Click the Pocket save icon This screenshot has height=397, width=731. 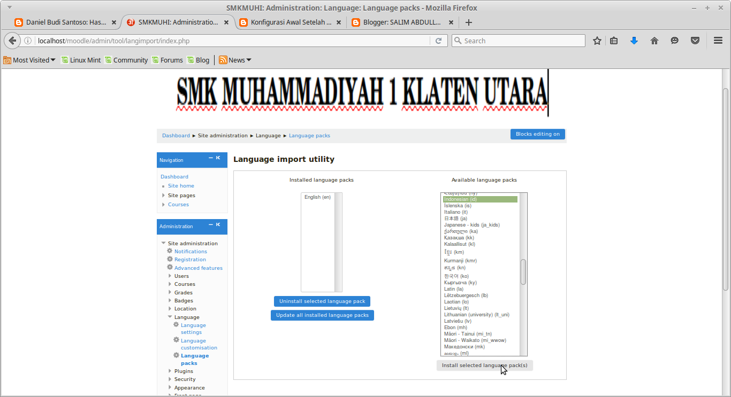click(695, 40)
